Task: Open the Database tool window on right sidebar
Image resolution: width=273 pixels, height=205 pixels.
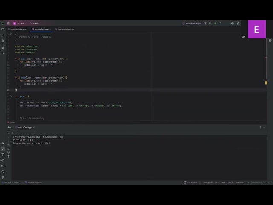Action: click(270, 41)
